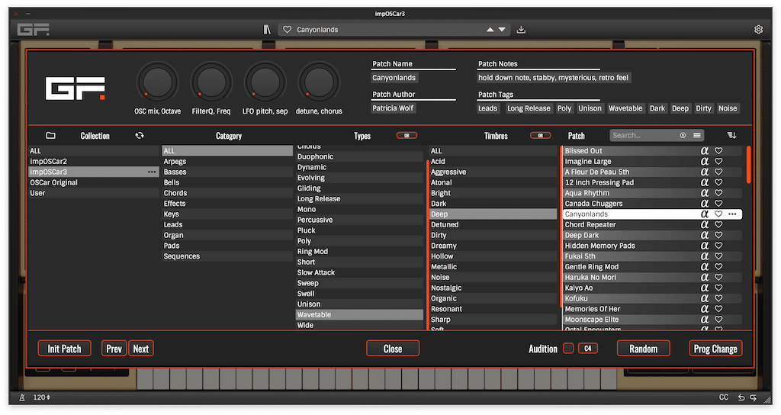Toggle the Timbres OR switch
Viewport: 781px width, 415px height.
[541, 136]
